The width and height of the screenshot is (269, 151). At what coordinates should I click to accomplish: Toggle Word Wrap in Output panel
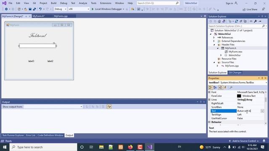(x=109, y=107)
